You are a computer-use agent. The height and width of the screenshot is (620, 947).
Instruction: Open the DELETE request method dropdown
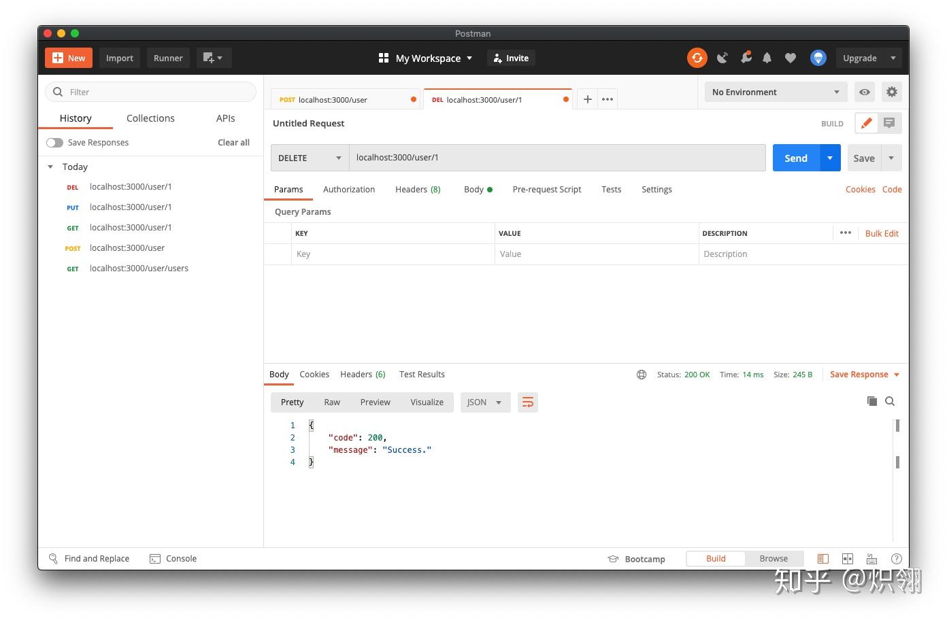tap(309, 158)
